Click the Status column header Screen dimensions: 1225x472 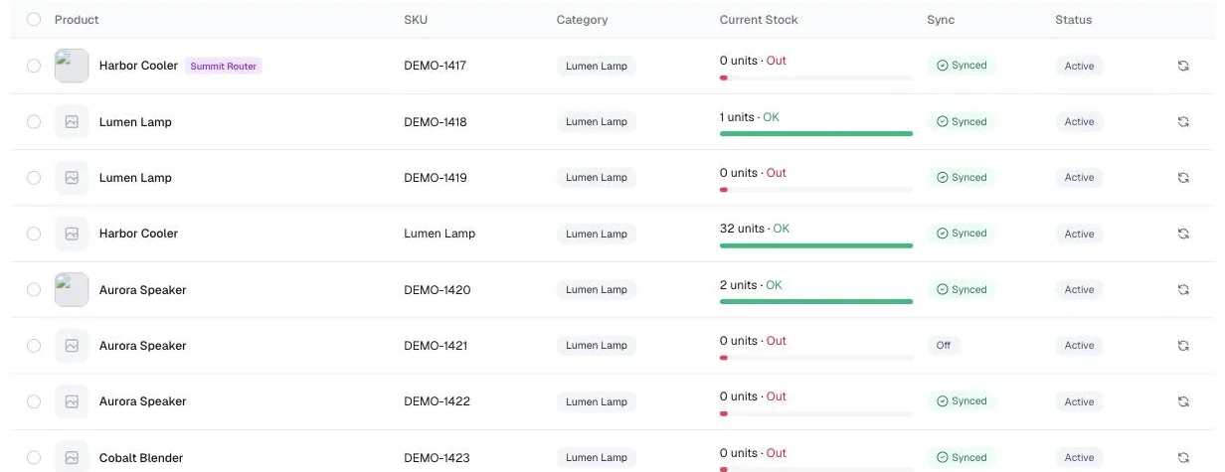coord(1074,20)
